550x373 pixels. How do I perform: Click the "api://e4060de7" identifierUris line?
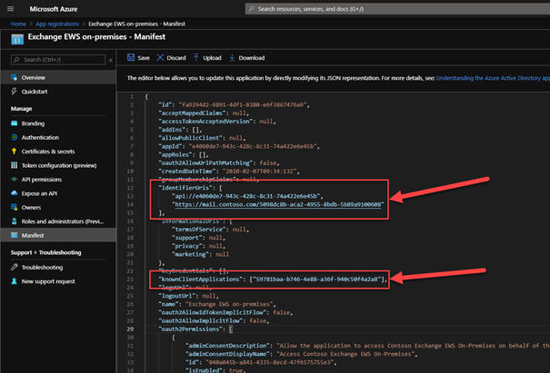pos(247,196)
